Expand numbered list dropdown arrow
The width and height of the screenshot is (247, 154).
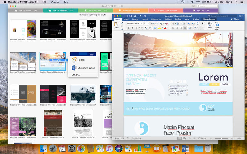tap(181, 24)
